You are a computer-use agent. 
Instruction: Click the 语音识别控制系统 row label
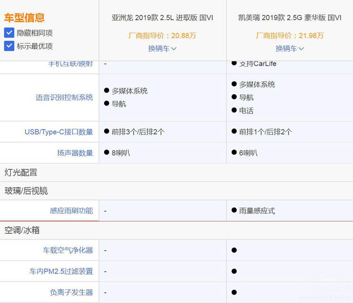64,97
